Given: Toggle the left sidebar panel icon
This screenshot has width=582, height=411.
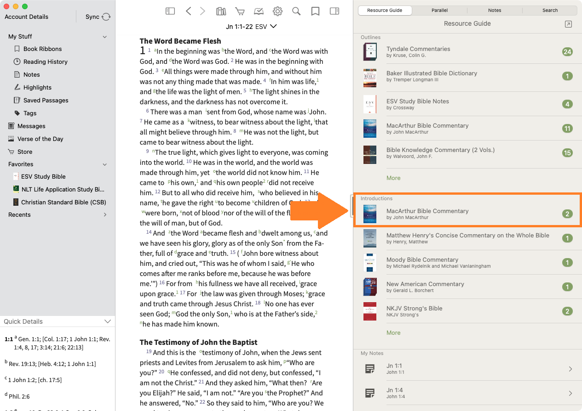Looking at the screenshot, I should [x=170, y=11].
